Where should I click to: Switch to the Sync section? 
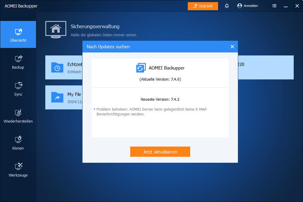(x=18, y=89)
